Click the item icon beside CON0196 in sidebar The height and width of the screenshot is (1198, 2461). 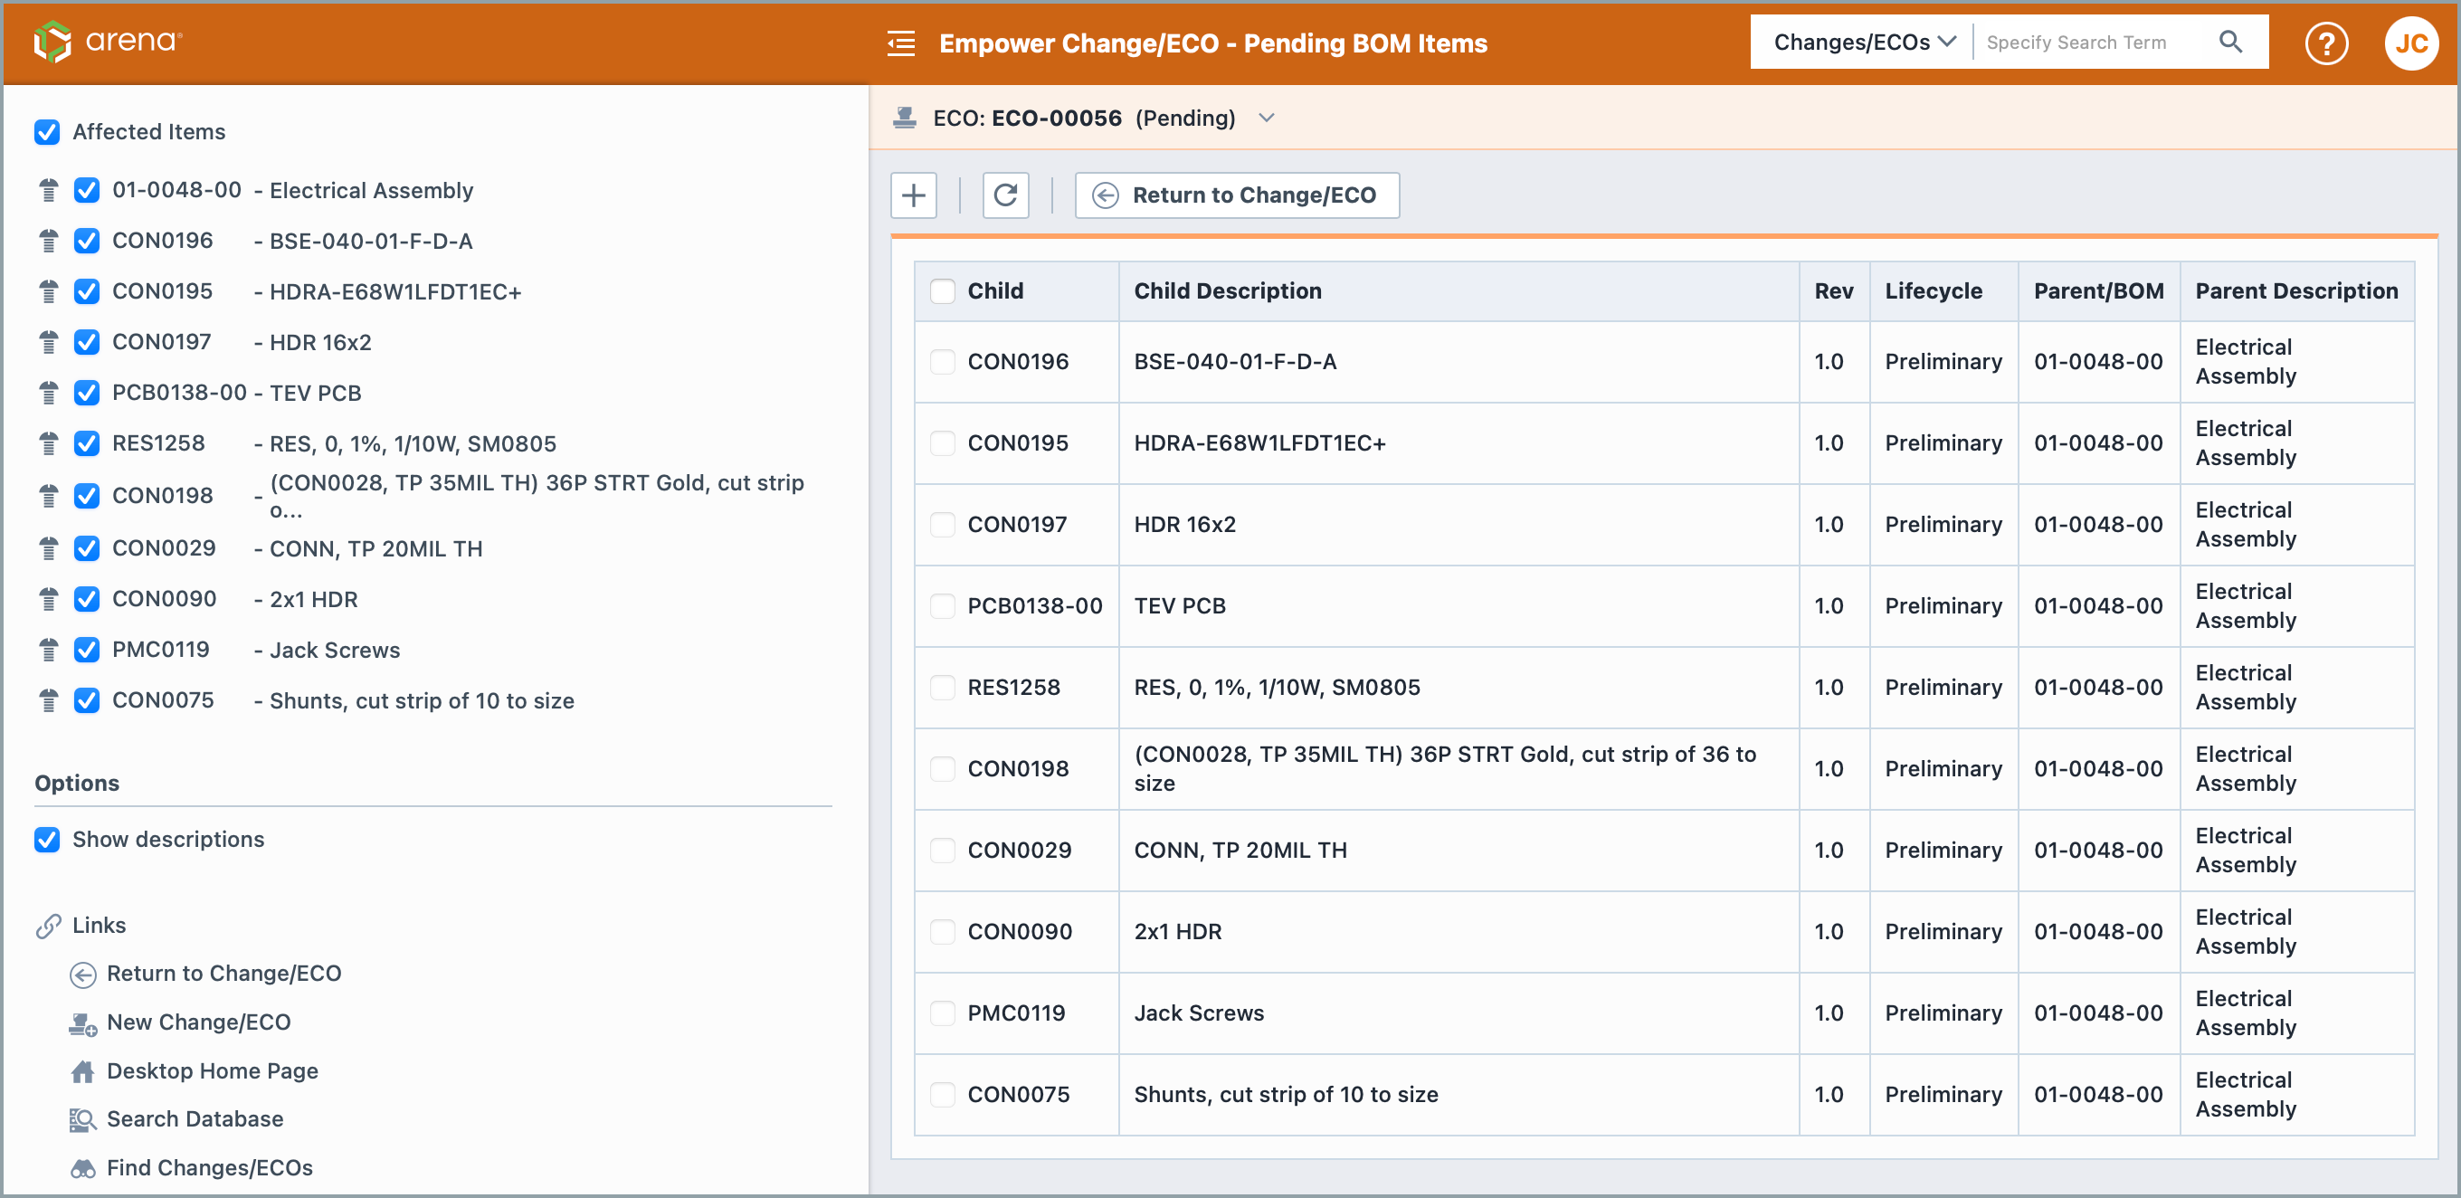[49, 241]
